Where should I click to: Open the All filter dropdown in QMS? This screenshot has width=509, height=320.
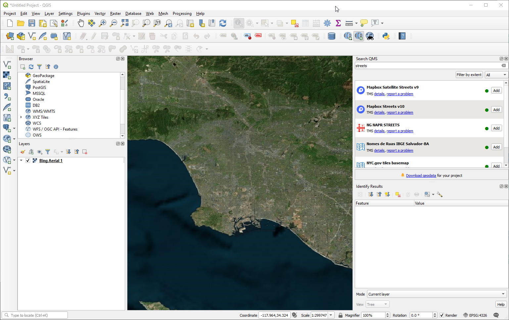tap(496, 75)
